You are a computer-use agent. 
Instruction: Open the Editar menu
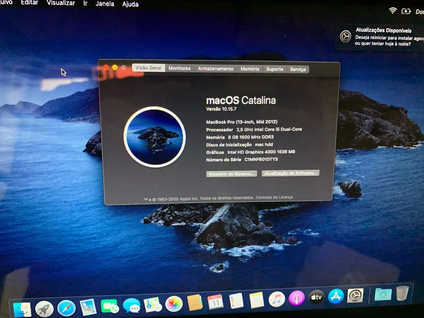29,3
